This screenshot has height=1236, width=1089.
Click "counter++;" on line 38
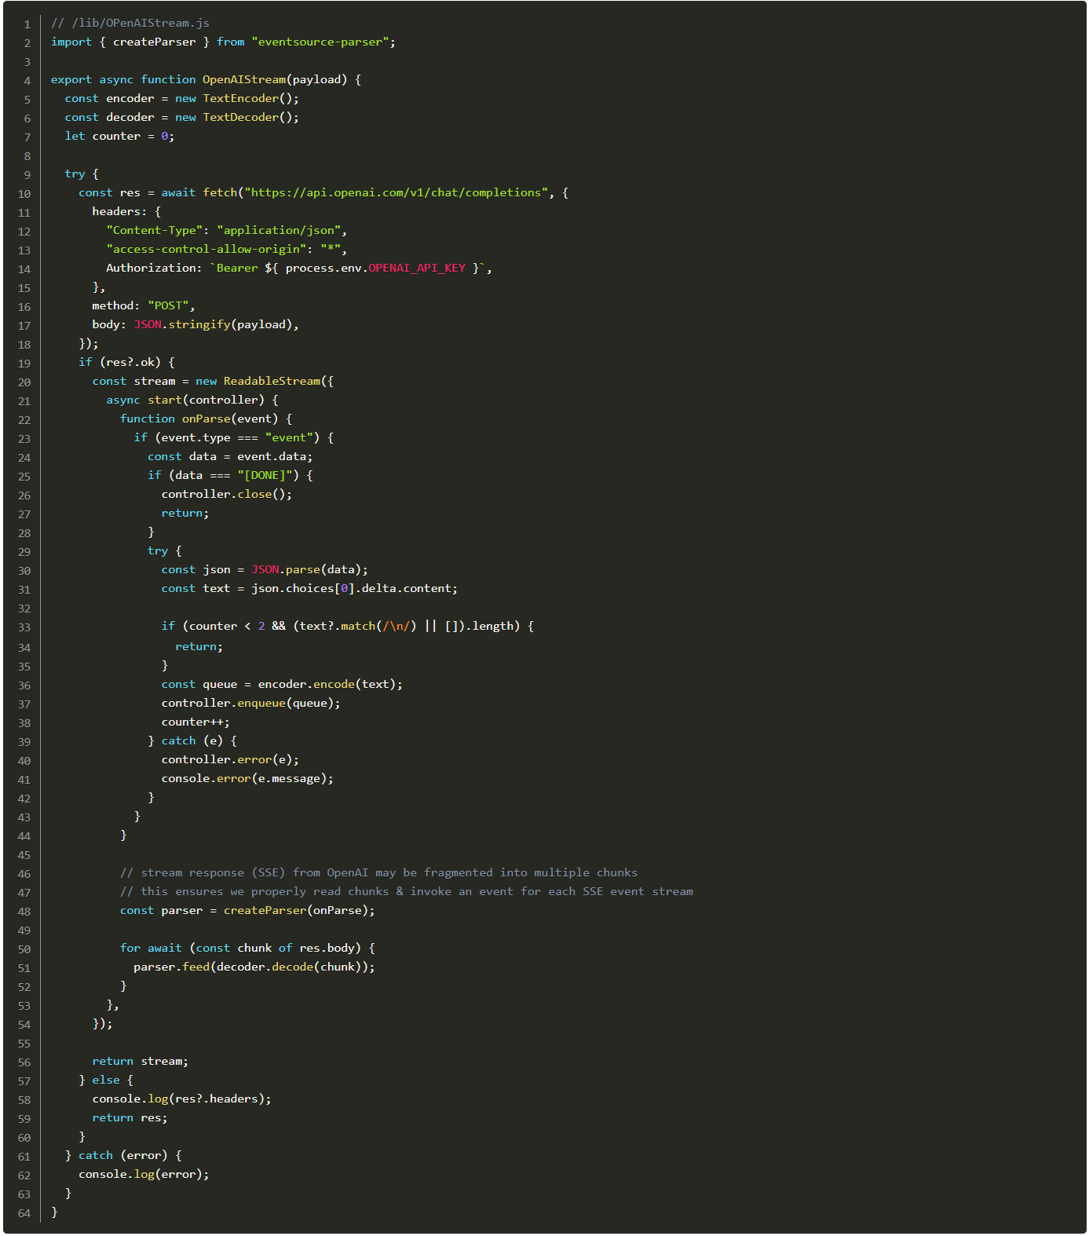click(x=196, y=722)
